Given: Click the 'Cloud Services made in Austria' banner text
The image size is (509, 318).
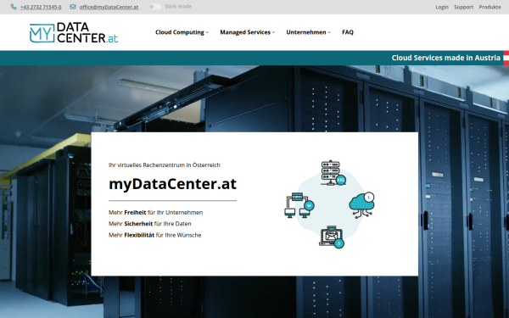Looking at the screenshot, I should point(445,58).
